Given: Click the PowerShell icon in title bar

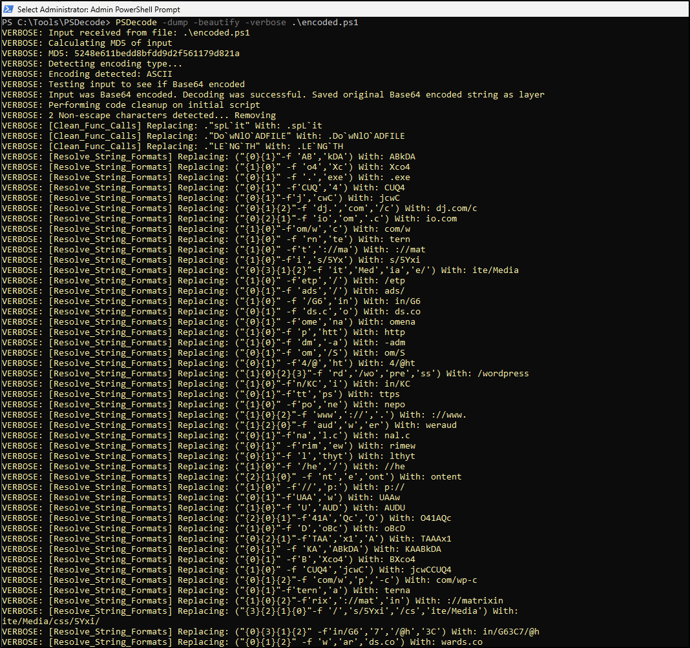Looking at the screenshot, I should [x=8, y=9].
